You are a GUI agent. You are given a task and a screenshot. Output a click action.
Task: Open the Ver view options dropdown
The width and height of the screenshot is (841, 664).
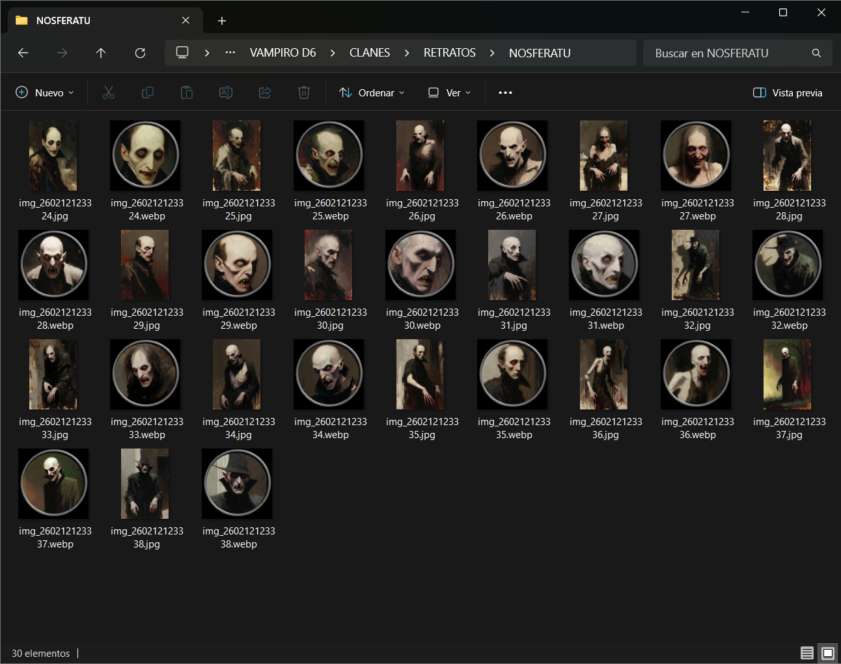pos(449,92)
